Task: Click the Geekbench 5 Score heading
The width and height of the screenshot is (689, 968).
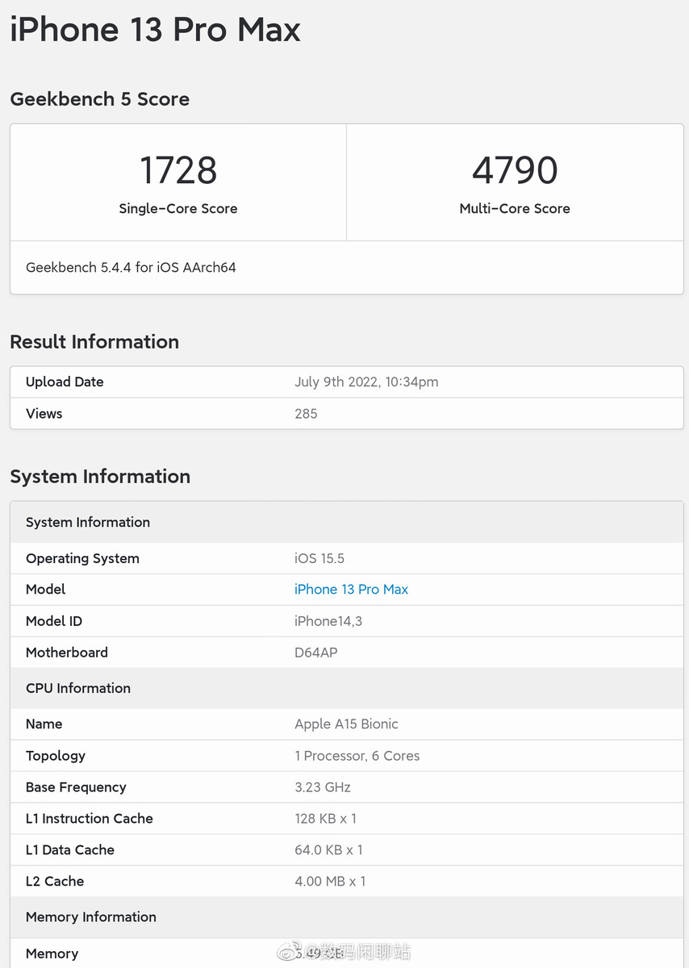Action: pos(99,99)
